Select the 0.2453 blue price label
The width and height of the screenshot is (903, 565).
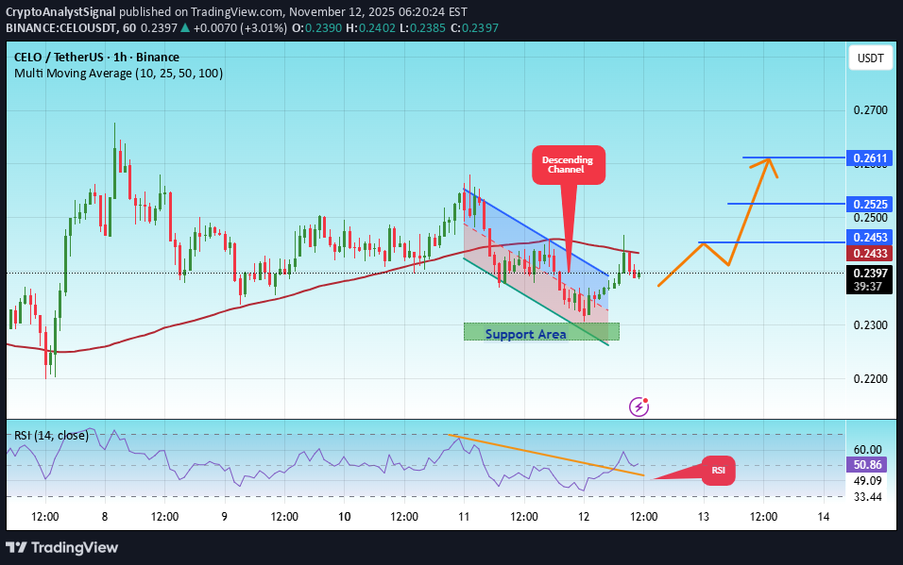click(x=870, y=240)
